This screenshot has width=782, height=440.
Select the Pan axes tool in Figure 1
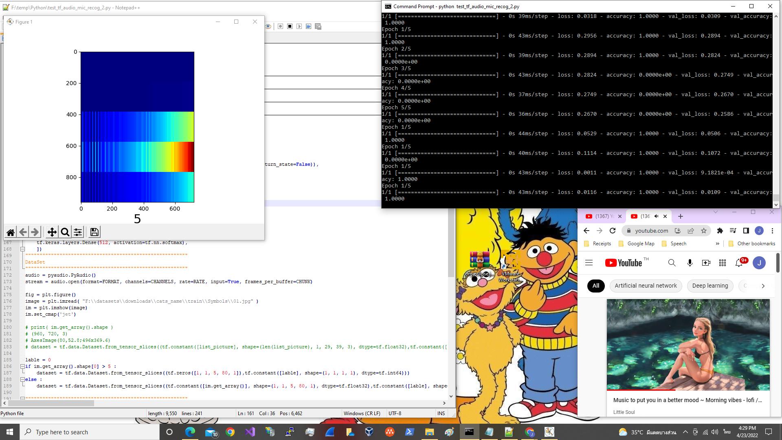pos(52,232)
